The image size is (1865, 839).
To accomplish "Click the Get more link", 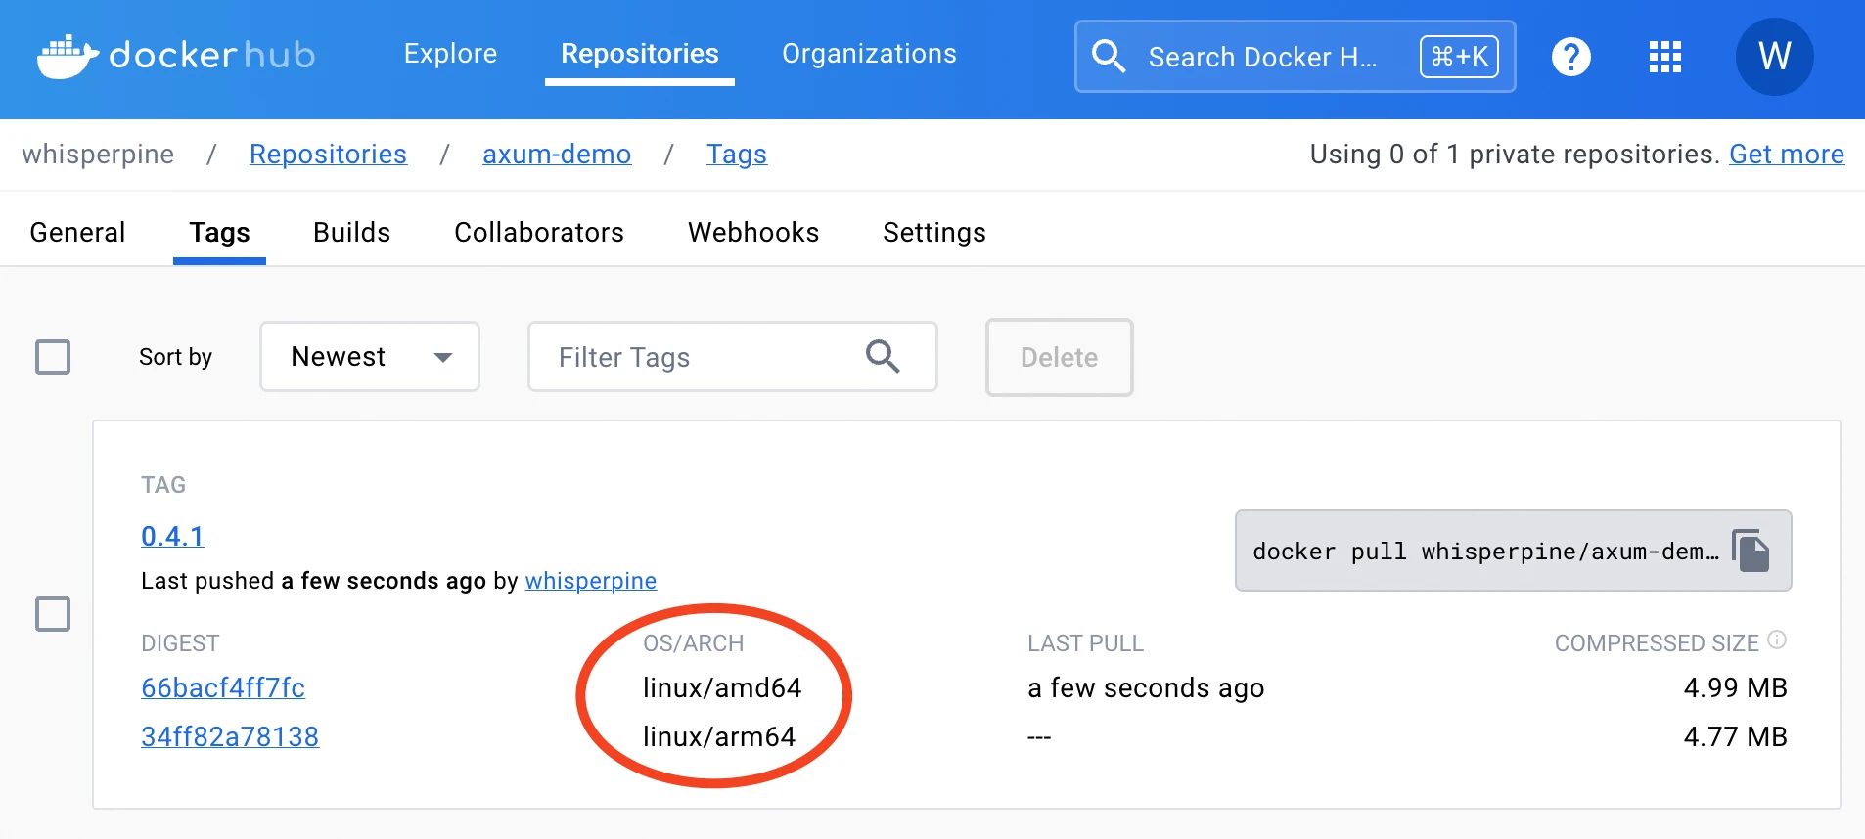I will [x=1786, y=155].
